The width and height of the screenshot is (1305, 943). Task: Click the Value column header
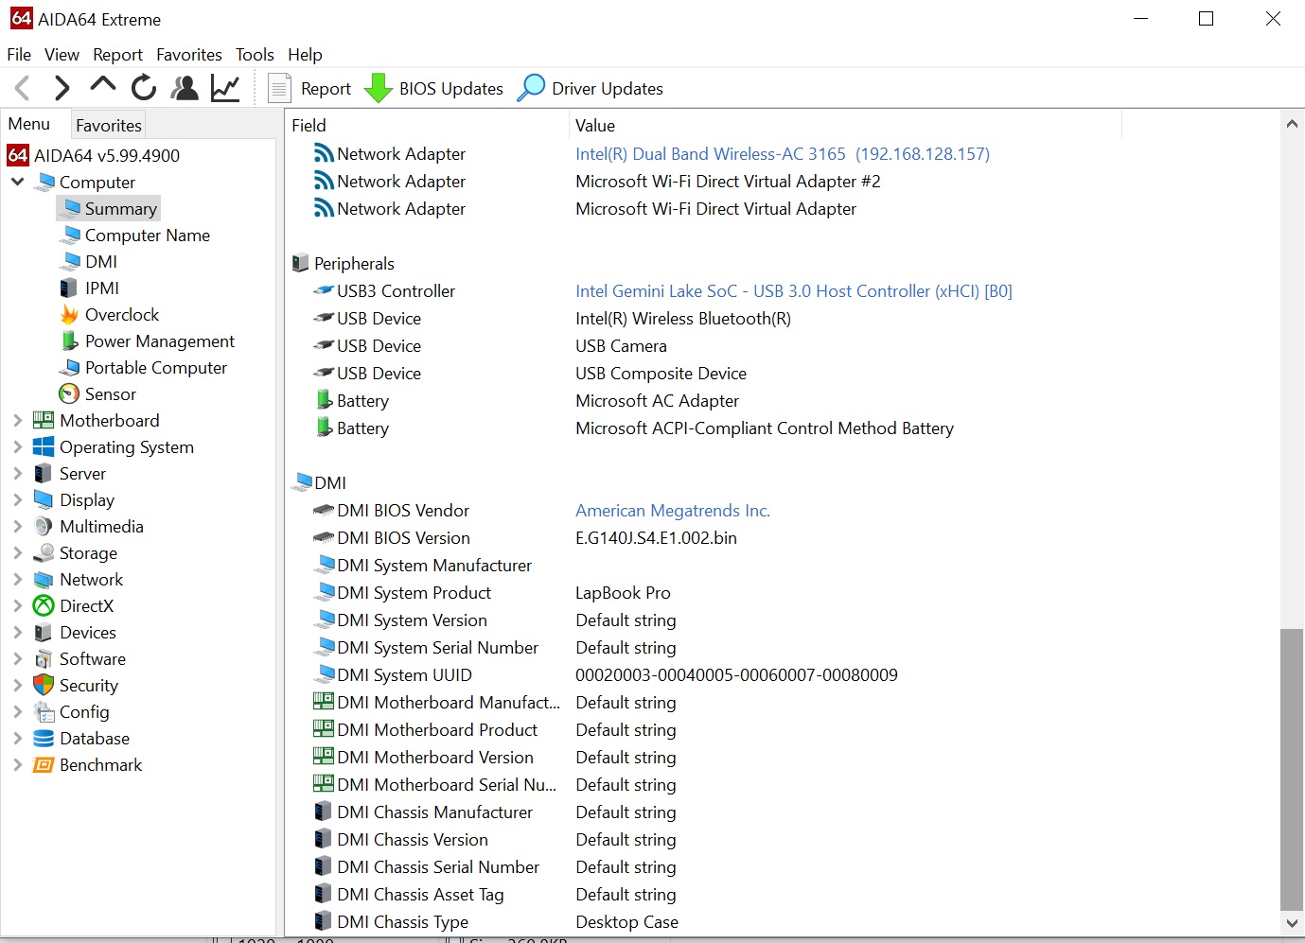845,125
